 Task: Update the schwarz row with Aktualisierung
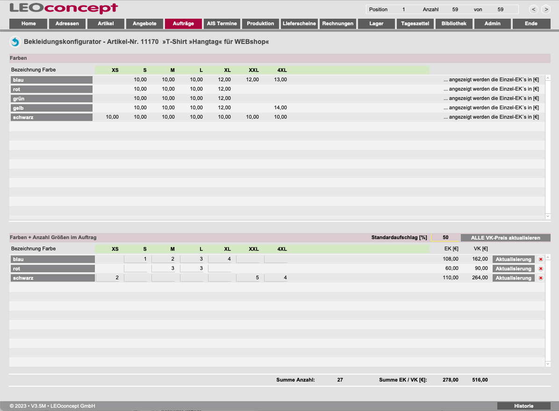click(x=513, y=278)
